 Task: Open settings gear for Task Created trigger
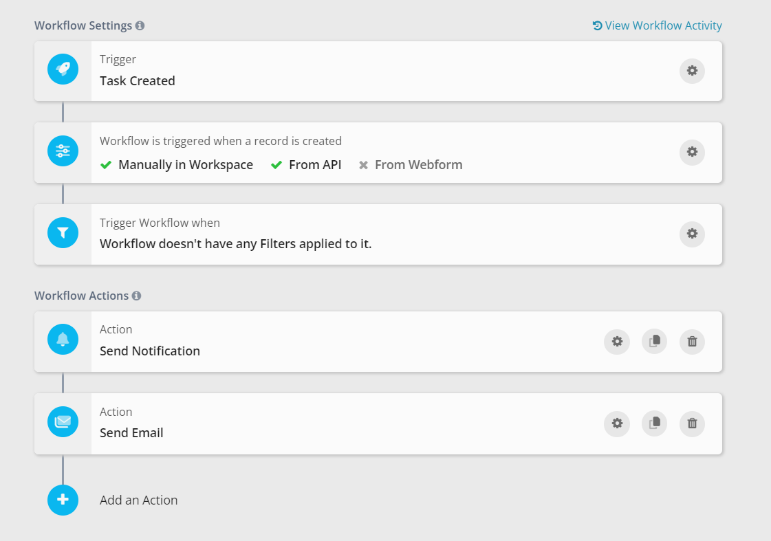tap(692, 71)
